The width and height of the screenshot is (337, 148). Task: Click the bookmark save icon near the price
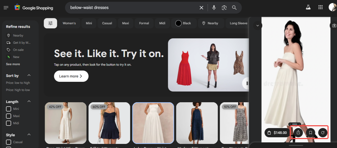pyautogui.click(x=310, y=132)
